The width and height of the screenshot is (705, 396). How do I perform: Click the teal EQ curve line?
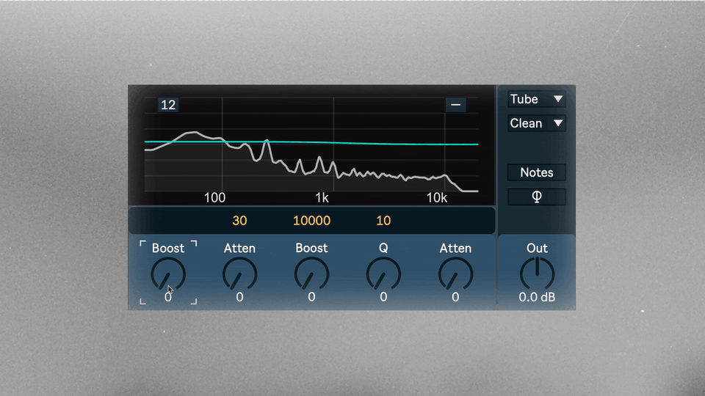(311, 143)
